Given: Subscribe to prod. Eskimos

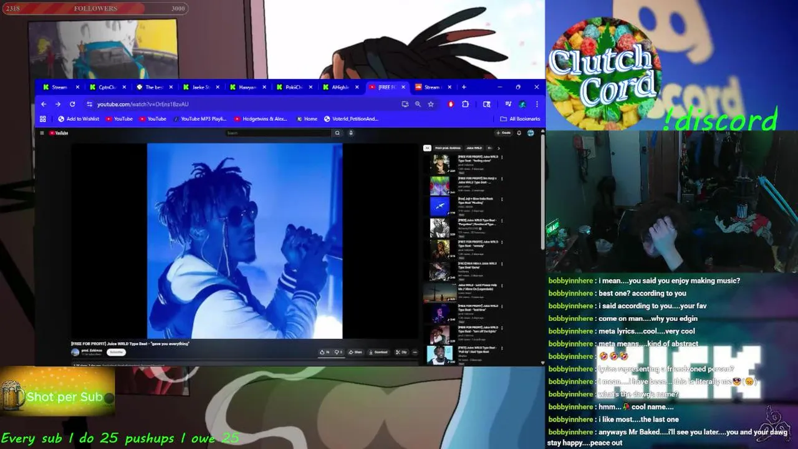Looking at the screenshot, I should point(117,352).
